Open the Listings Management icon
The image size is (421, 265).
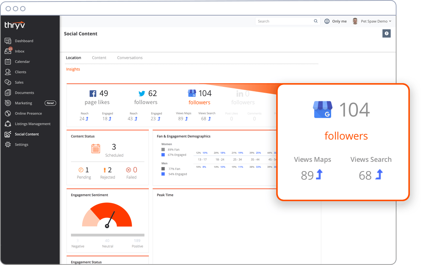[x=8, y=124]
